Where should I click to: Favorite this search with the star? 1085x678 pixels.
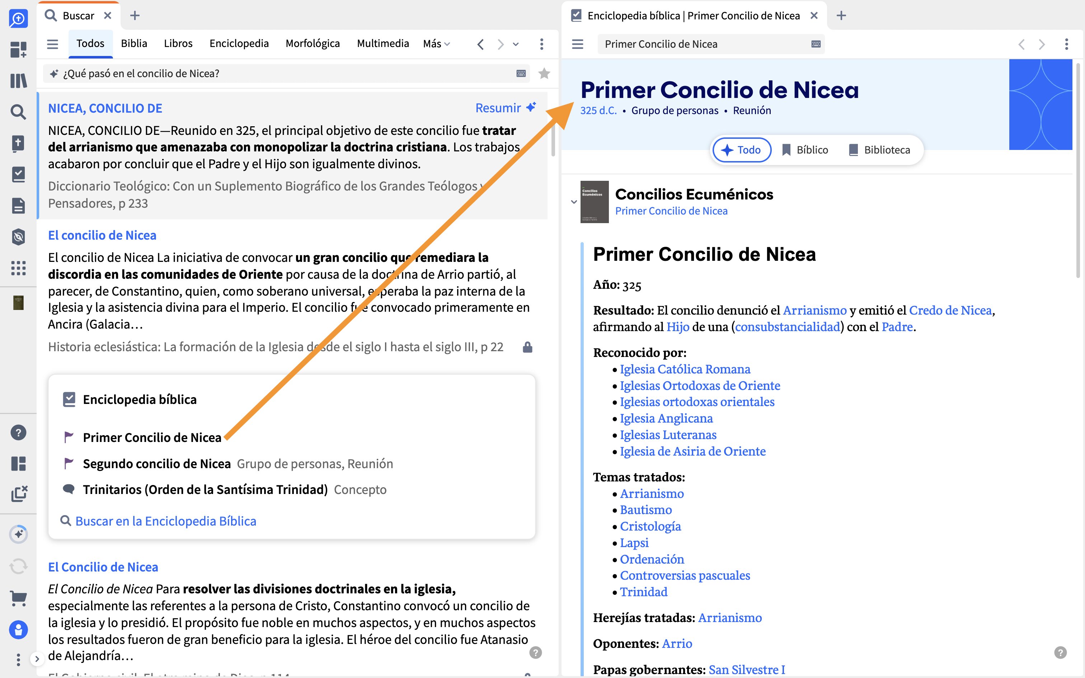544,73
